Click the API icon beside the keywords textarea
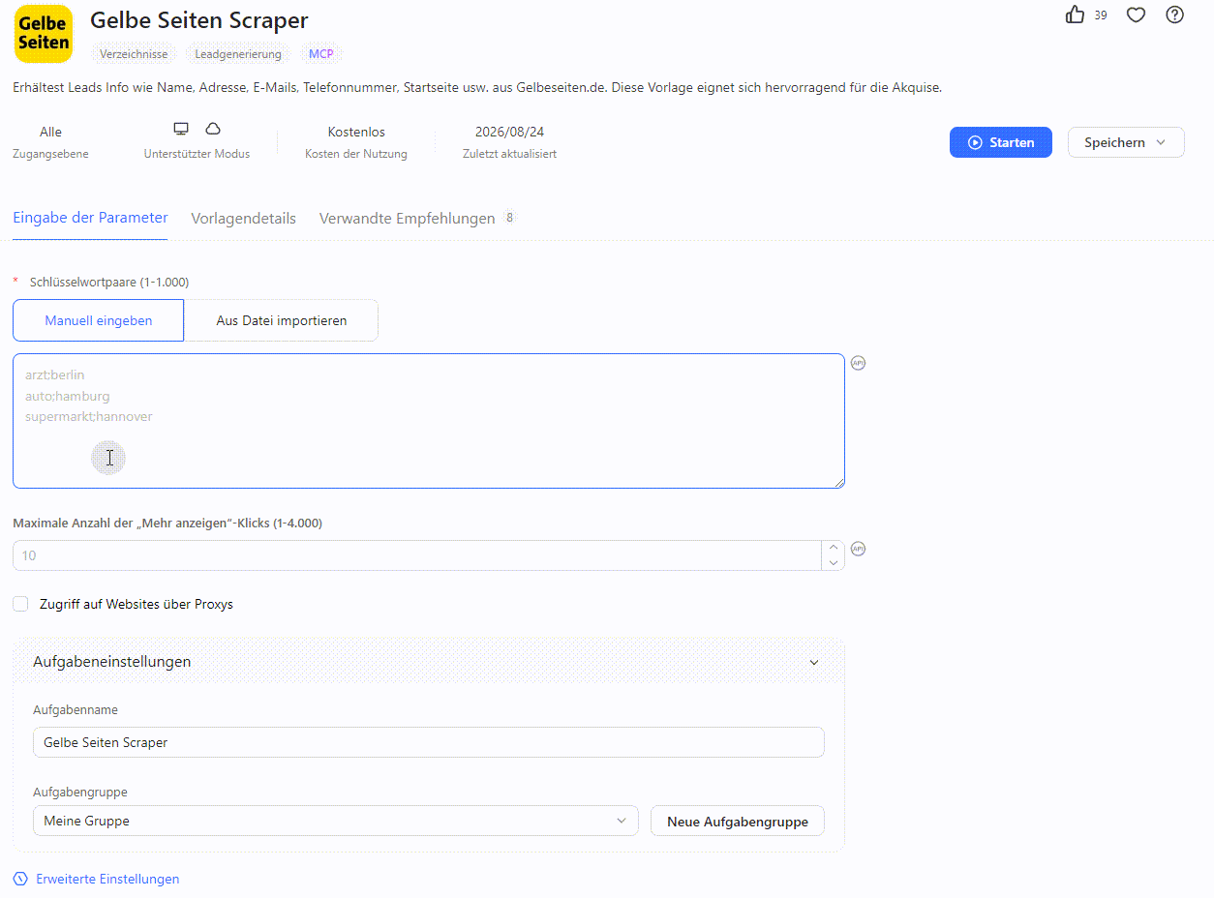Image resolution: width=1214 pixels, height=898 pixels. 858,363
